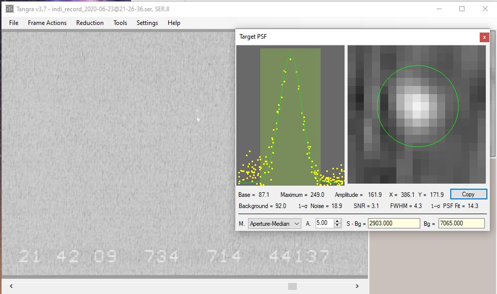Decrease aperture value with down arrow

[x=337, y=225]
